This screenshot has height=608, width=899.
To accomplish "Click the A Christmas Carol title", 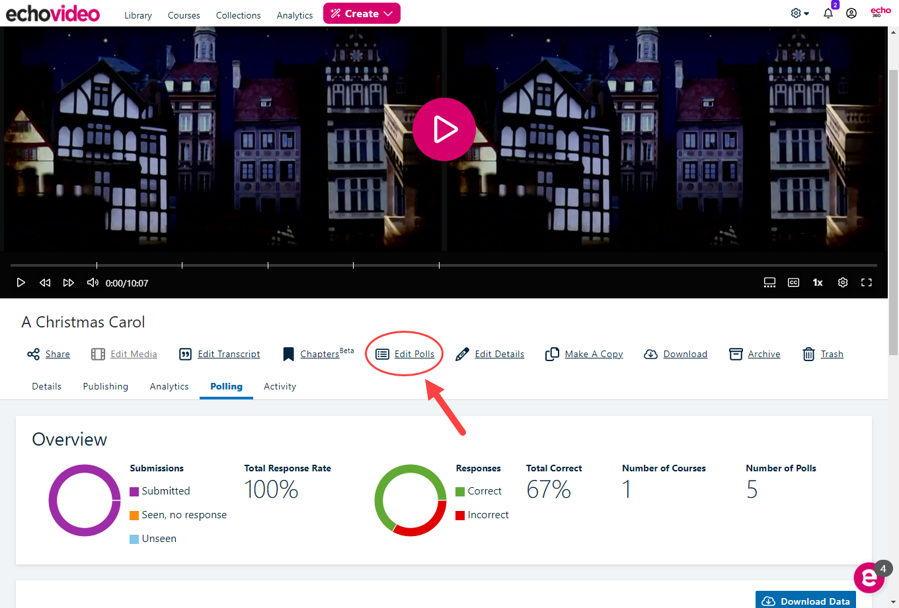I will click(x=83, y=322).
